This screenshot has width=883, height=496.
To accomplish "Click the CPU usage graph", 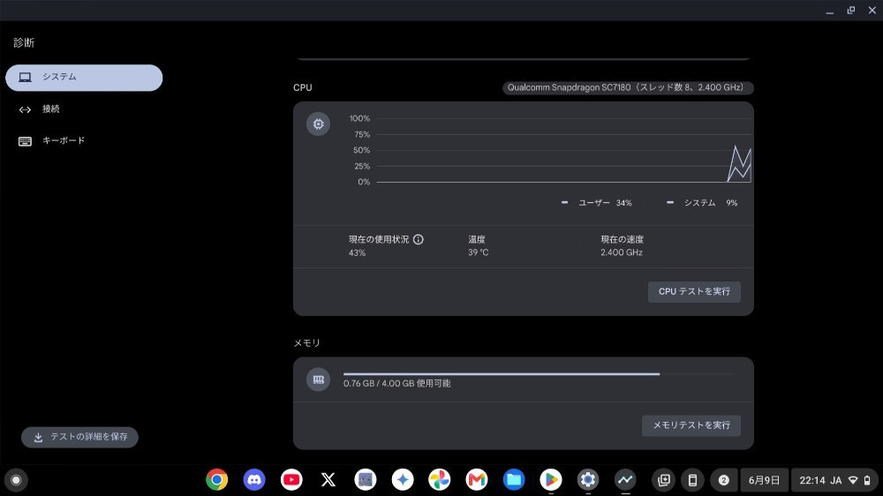I will pyautogui.click(x=563, y=150).
